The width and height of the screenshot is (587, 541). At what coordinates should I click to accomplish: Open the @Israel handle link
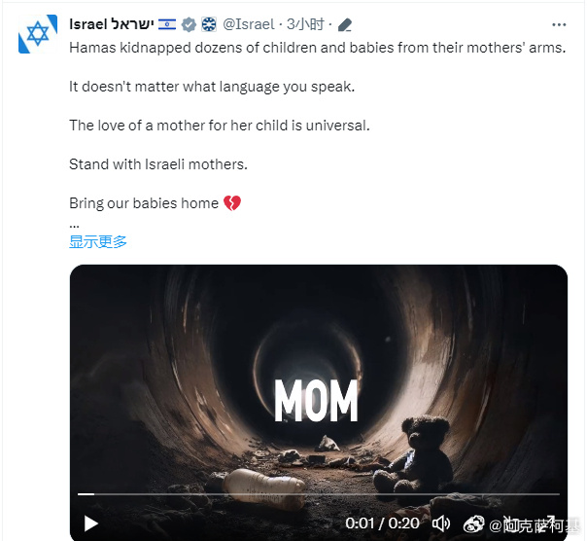pyautogui.click(x=249, y=24)
